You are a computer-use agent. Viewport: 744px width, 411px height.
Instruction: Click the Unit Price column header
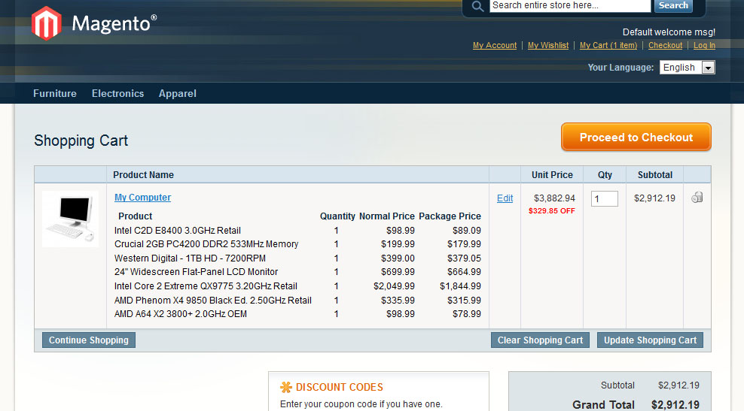(x=552, y=175)
